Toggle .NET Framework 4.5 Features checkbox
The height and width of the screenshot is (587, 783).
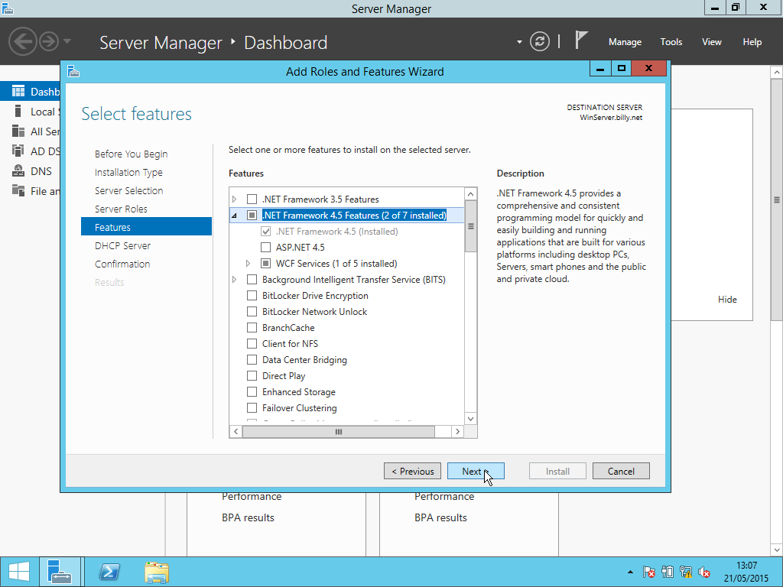[252, 215]
